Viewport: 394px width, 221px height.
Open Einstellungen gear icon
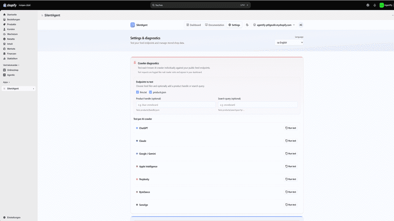(4, 218)
